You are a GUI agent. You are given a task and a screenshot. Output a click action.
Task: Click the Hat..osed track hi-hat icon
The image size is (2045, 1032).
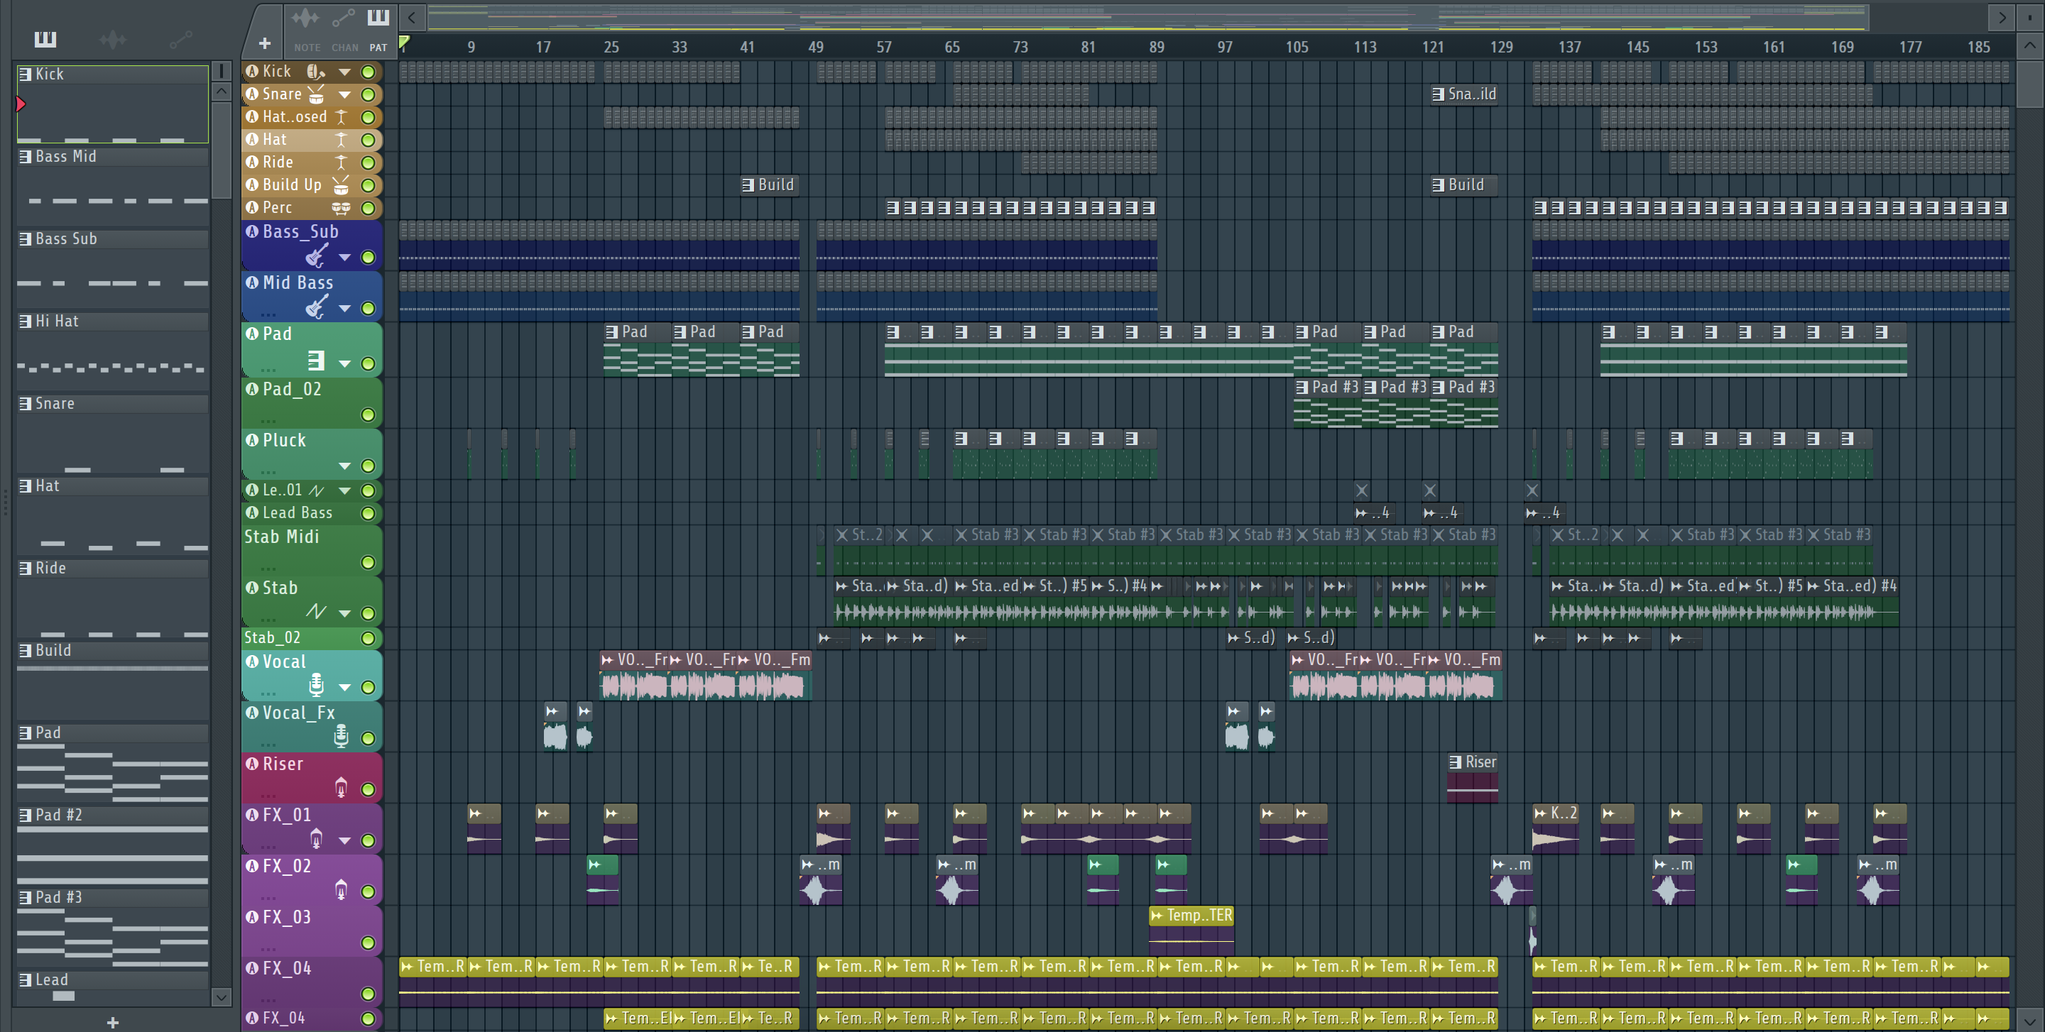click(342, 117)
